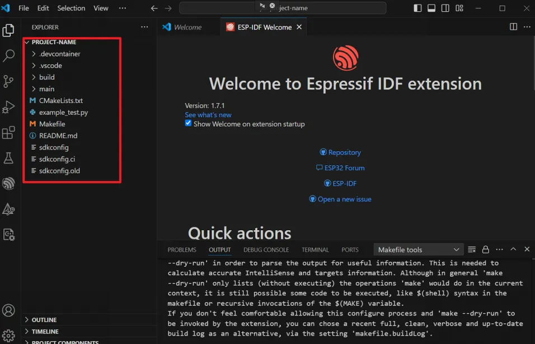The height and width of the screenshot is (344, 535).
Task: Open the Extensions view icon
Action: point(8,133)
